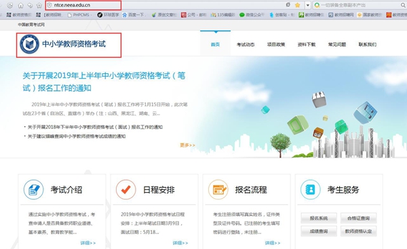
Task: Open the 2019年上半年笔试报名通知 headline
Action: (104, 82)
